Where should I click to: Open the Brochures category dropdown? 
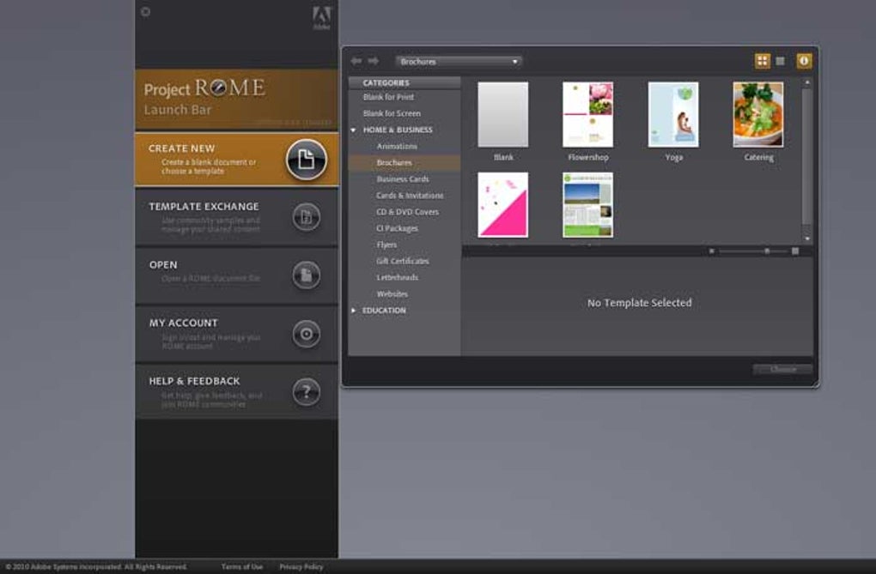point(459,62)
